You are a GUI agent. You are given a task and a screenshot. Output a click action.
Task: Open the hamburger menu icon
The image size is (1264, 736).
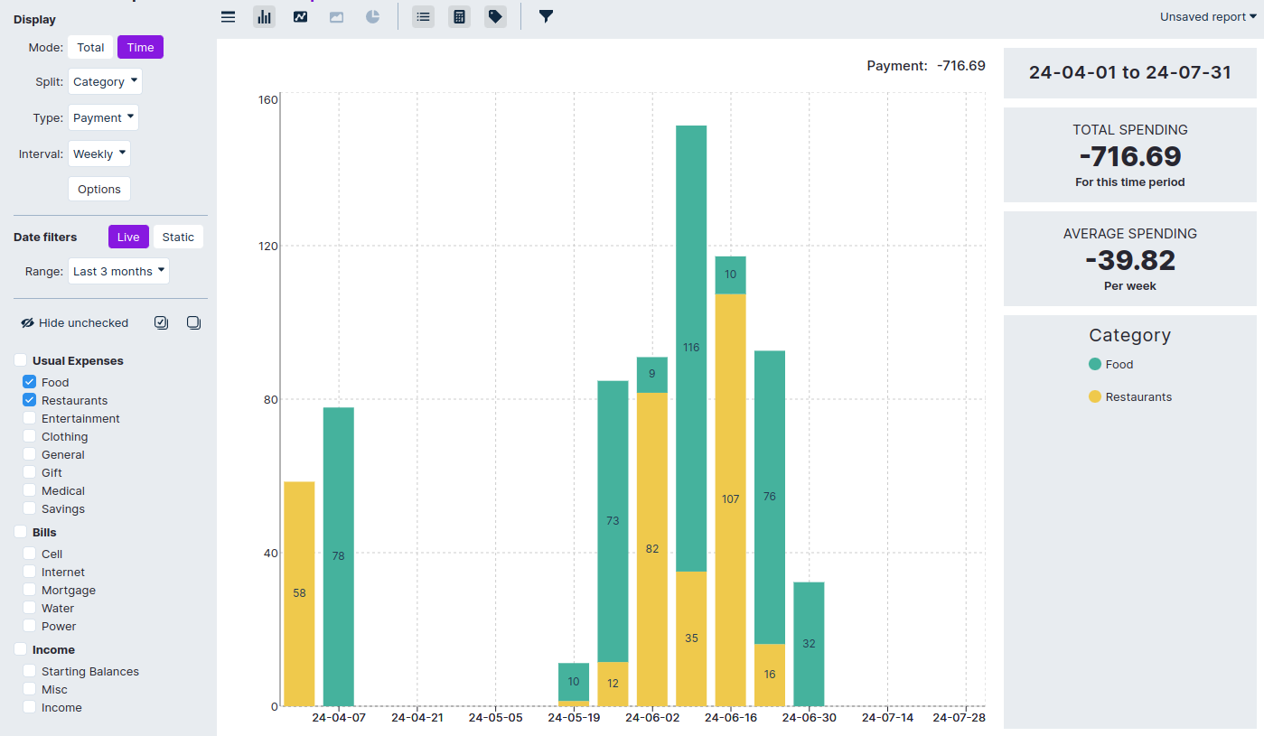pos(229,16)
